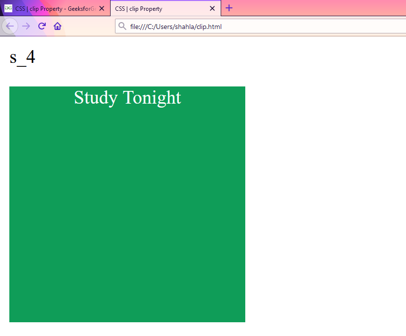Click inside the green box center
Image resolution: width=406 pixels, height=336 pixels.
click(x=127, y=204)
